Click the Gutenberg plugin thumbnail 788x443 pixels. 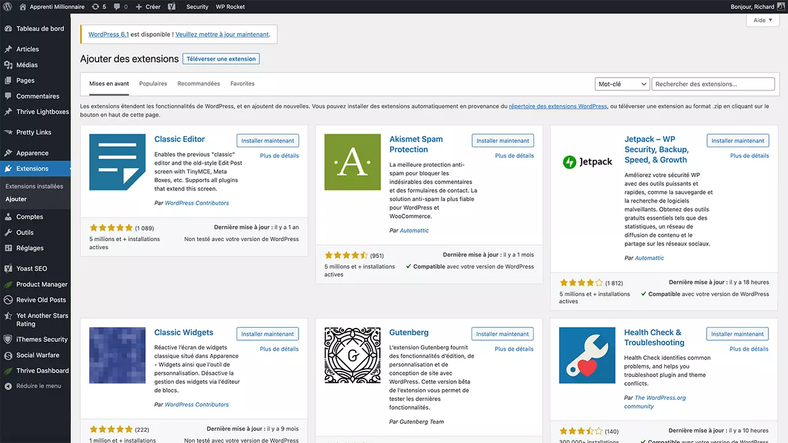353,356
